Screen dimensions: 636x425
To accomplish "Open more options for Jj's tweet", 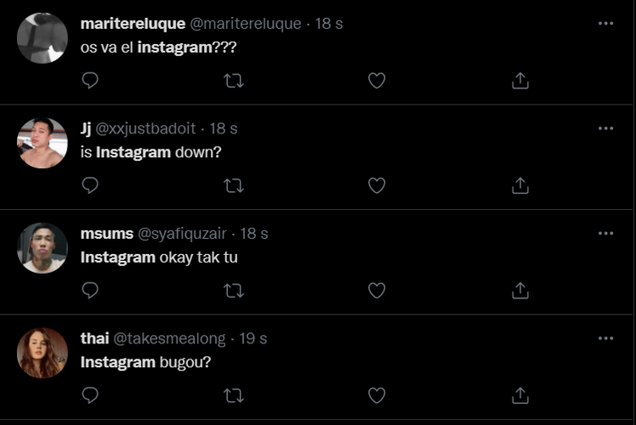I will [x=605, y=128].
